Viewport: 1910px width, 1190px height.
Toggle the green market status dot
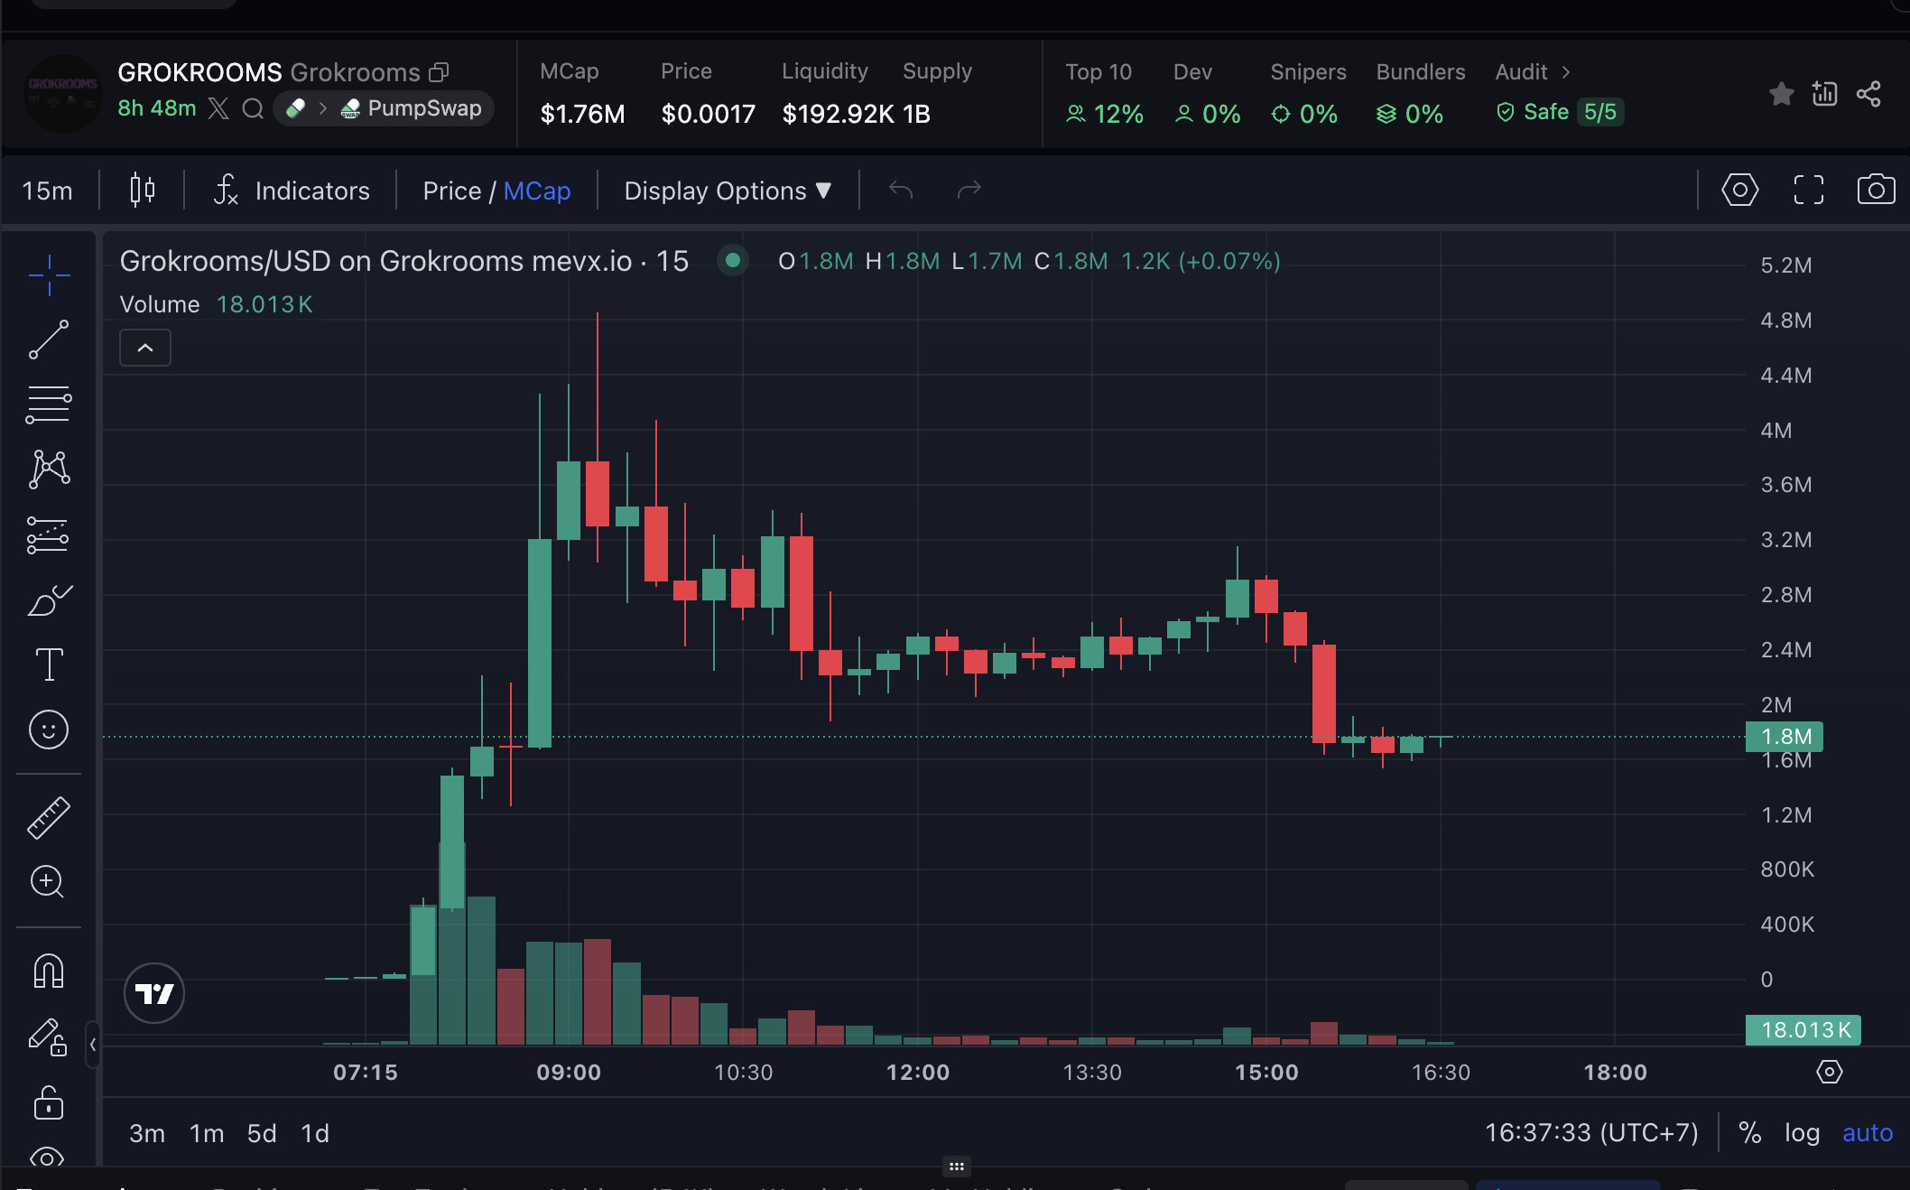tap(733, 261)
